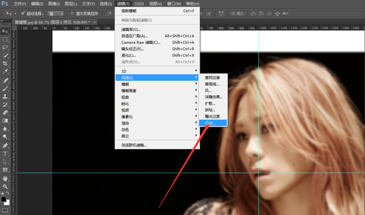The height and width of the screenshot is (215, 365).
Task: Open the 图层(L) menu
Action: tap(71, 4)
